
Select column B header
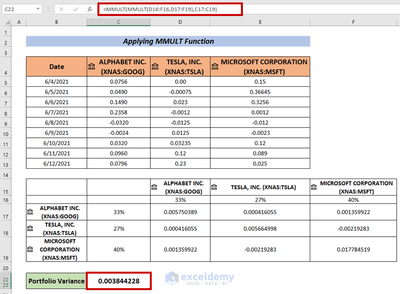click(56, 22)
